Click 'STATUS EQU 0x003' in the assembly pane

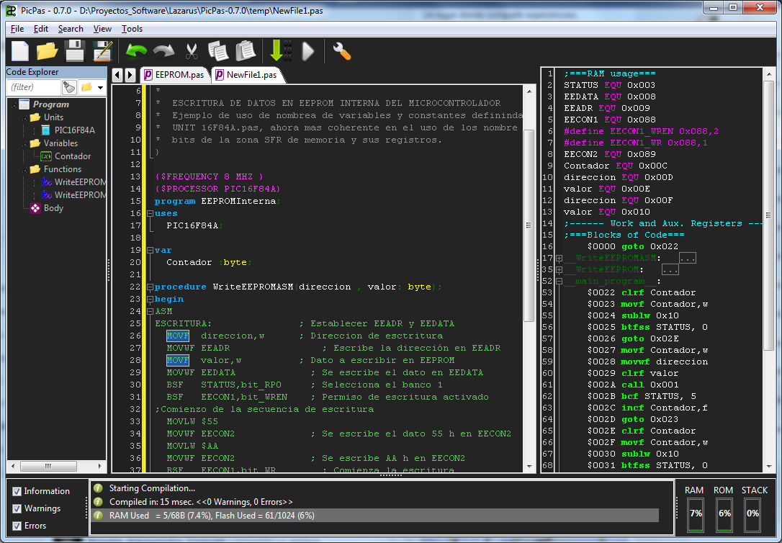609,85
